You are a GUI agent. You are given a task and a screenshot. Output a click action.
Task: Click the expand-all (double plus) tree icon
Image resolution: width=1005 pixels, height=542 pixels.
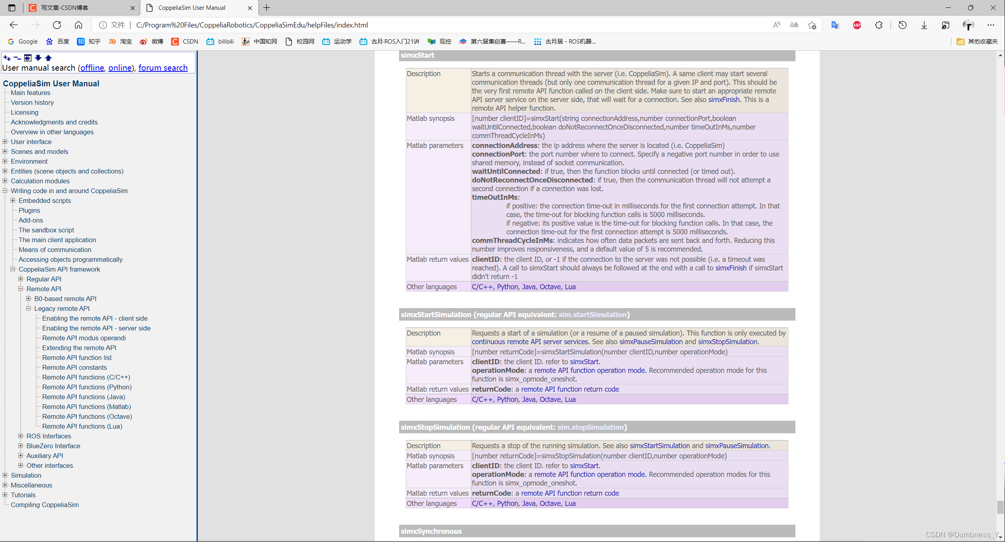pyautogui.click(x=7, y=58)
